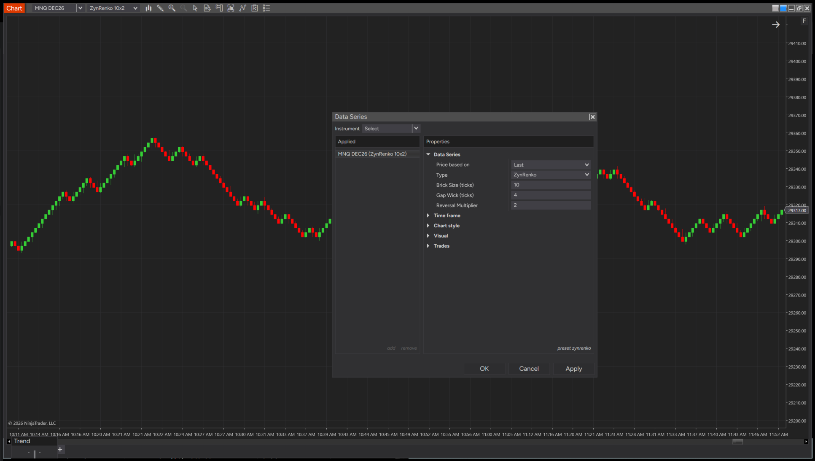Open the Data Series bars-in-brackets icon
The height and width of the screenshot is (461, 815).
coord(231,8)
